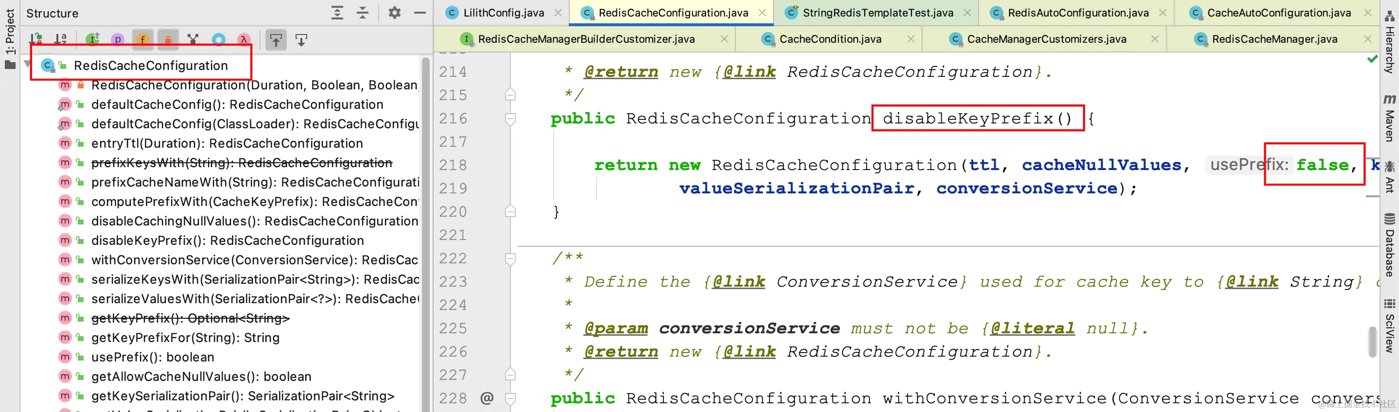Viewport: 1399px width, 412px height.
Task: Click green inspection checkmark in editor corner
Action: click(x=1372, y=59)
